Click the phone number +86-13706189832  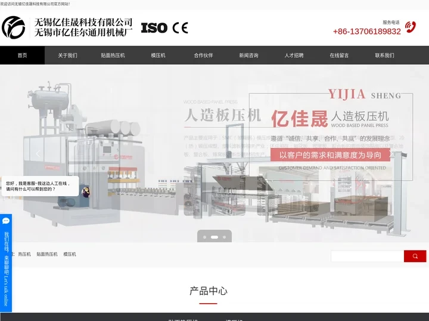[367, 32]
